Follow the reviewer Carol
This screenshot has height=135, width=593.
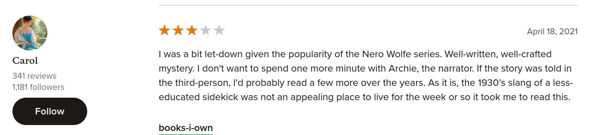coord(50,111)
